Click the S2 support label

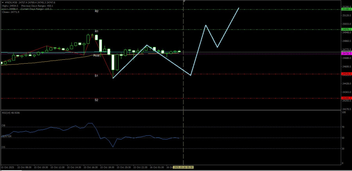coord(96,100)
